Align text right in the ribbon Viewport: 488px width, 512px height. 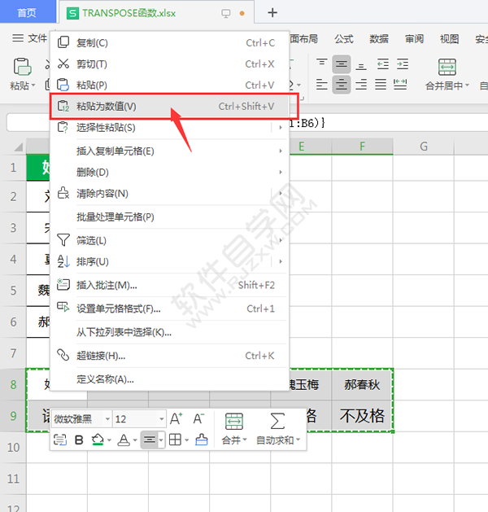[x=361, y=85]
